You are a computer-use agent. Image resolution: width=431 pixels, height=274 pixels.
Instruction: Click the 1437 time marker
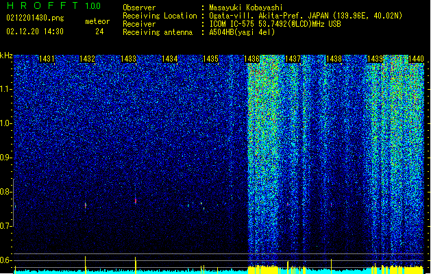click(293, 58)
